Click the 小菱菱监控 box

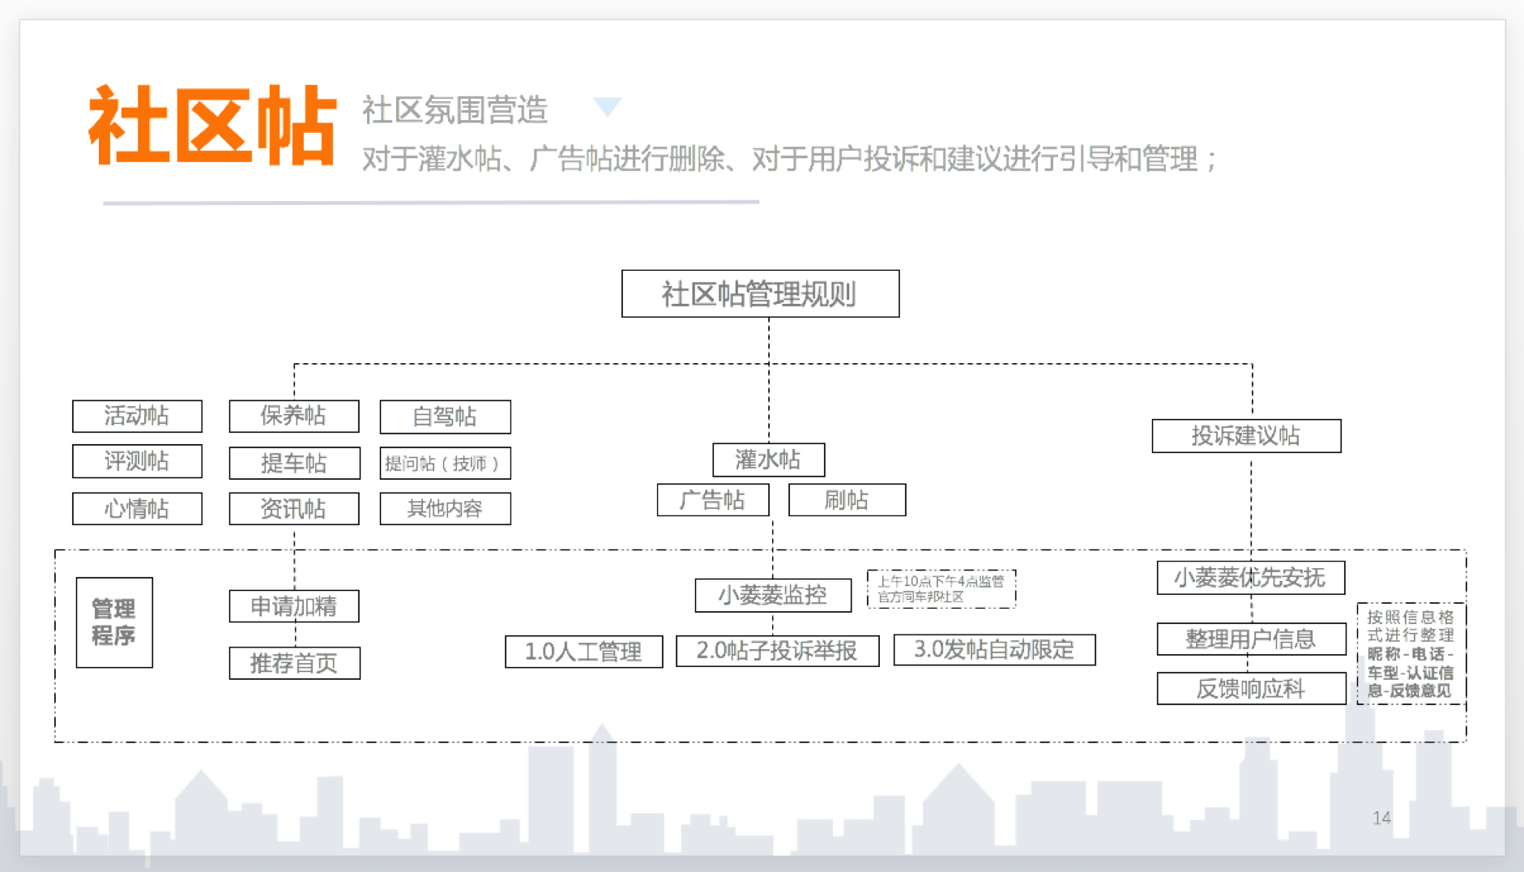(x=773, y=596)
